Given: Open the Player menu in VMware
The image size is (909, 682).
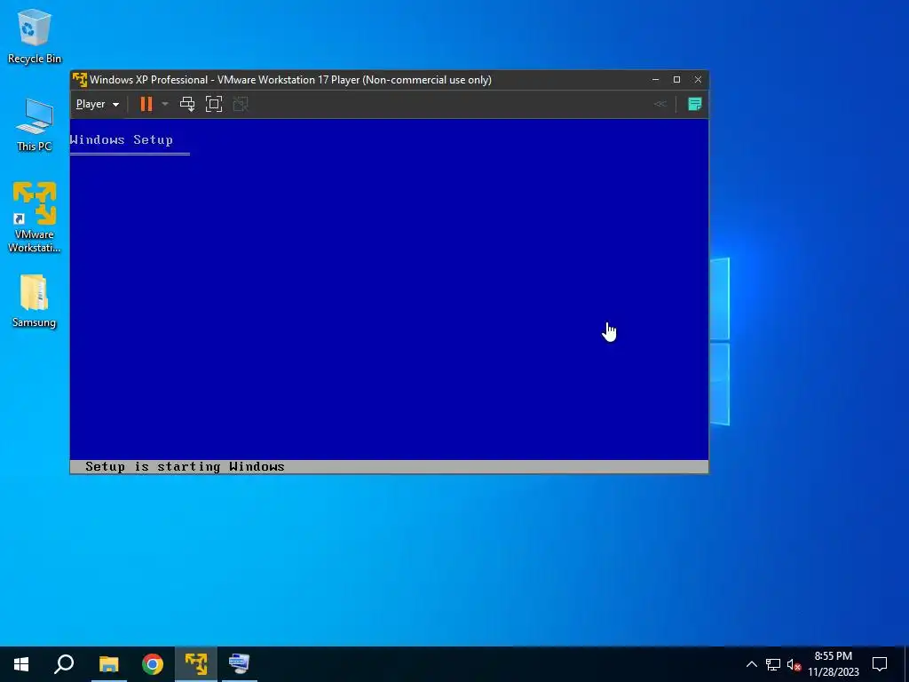Looking at the screenshot, I should (98, 105).
